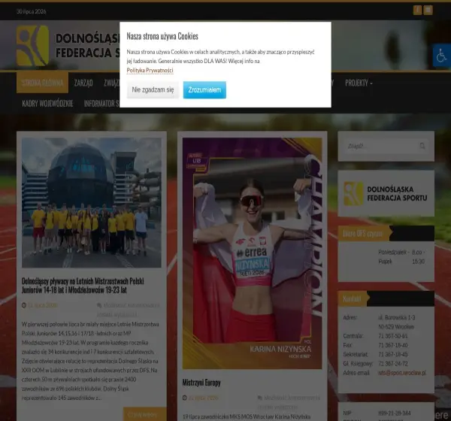Open the Facebook icon in top bar

[417, 10]
